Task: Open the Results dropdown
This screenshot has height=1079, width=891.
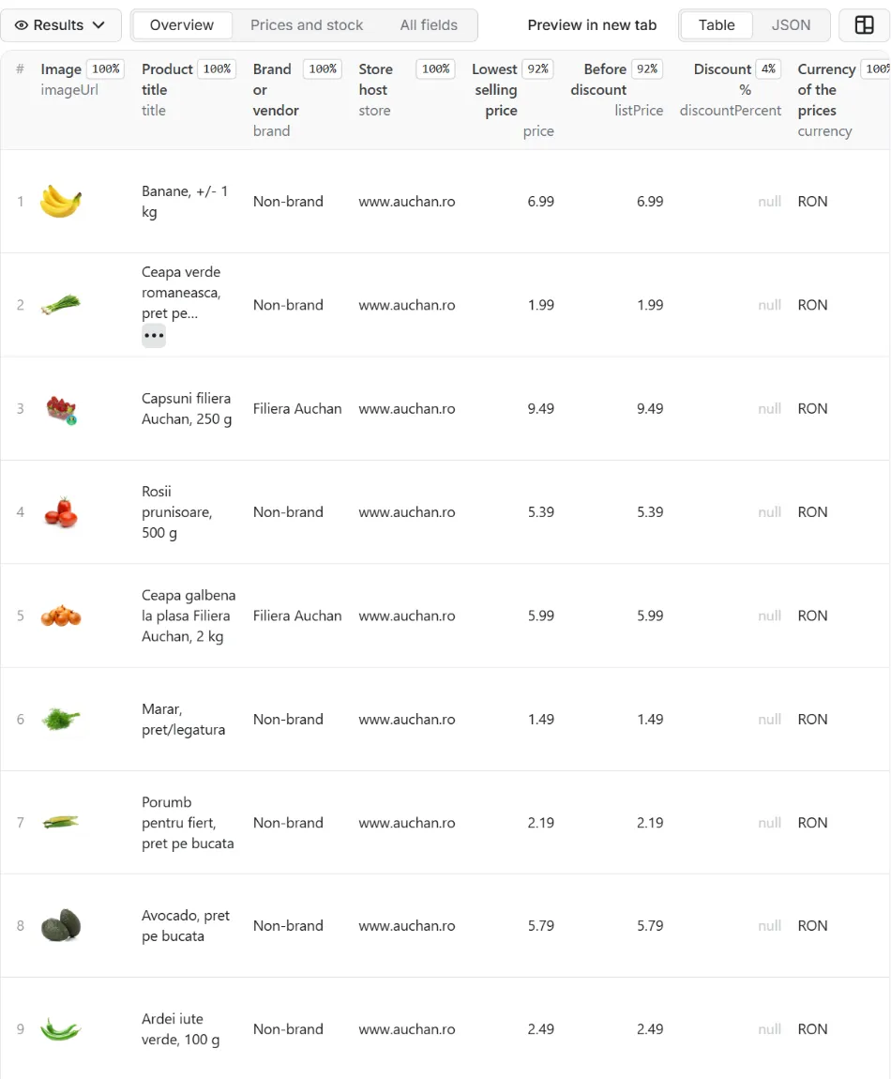Action: 61,25
